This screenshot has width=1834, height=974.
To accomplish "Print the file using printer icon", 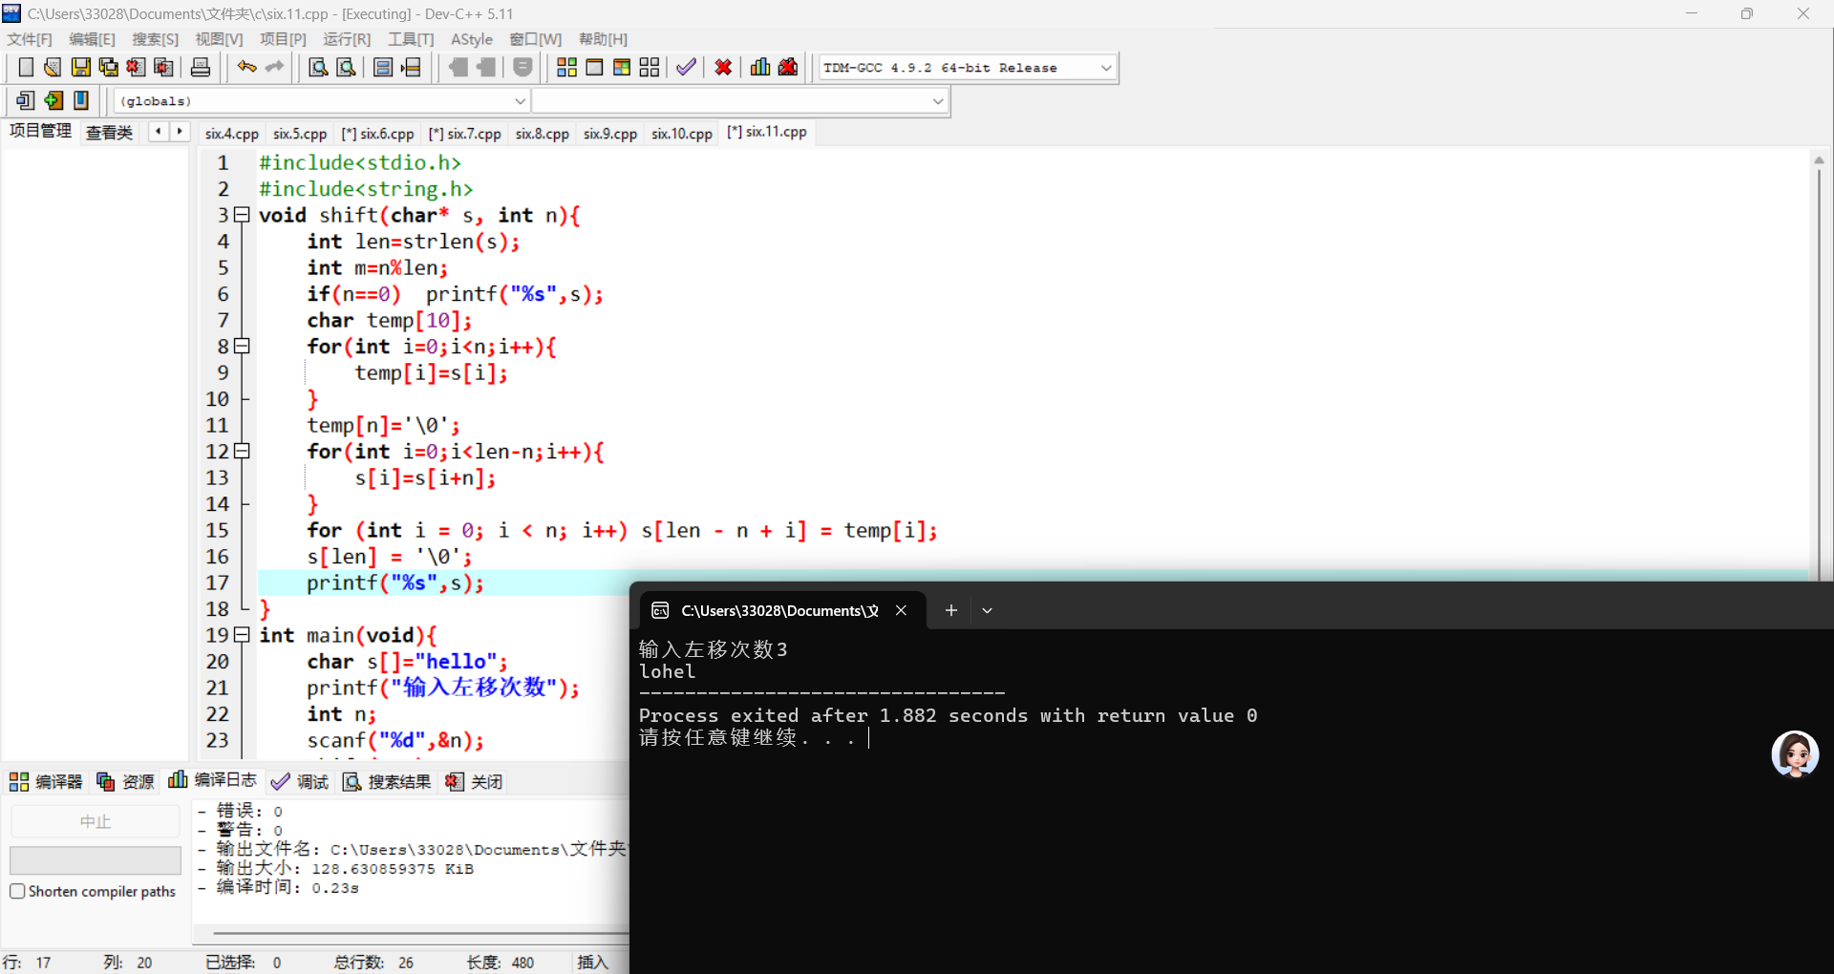I will [x=201, y=67].
